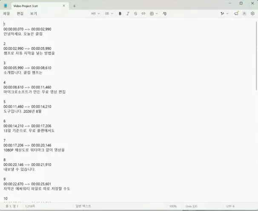This screenshot has width=258, height=211.
Task: Click the timestamp 00:00:14,210 --> 00:00:17,206
Action: 27,126
